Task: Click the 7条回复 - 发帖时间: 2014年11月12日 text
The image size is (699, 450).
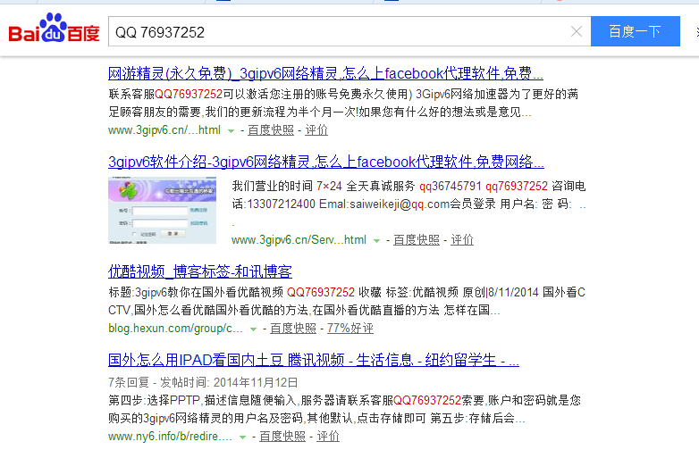Action: 203,382
